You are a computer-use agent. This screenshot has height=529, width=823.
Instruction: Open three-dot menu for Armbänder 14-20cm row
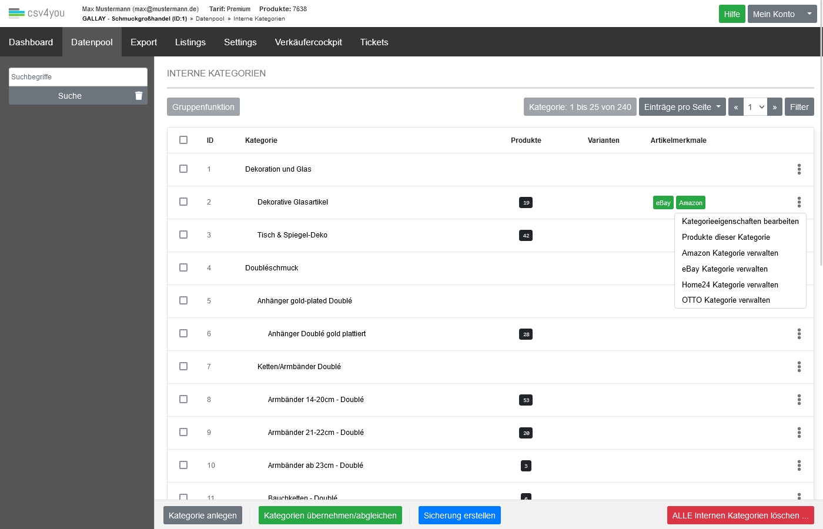pyautogui.click(x=799, y=400)
